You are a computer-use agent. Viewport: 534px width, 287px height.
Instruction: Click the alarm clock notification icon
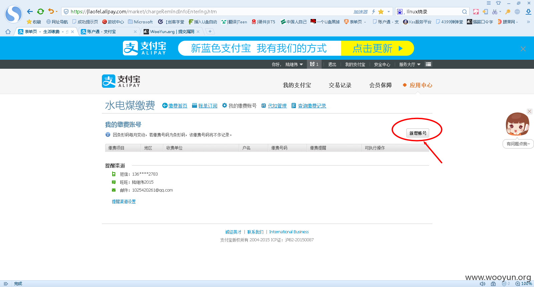[312, 64]
